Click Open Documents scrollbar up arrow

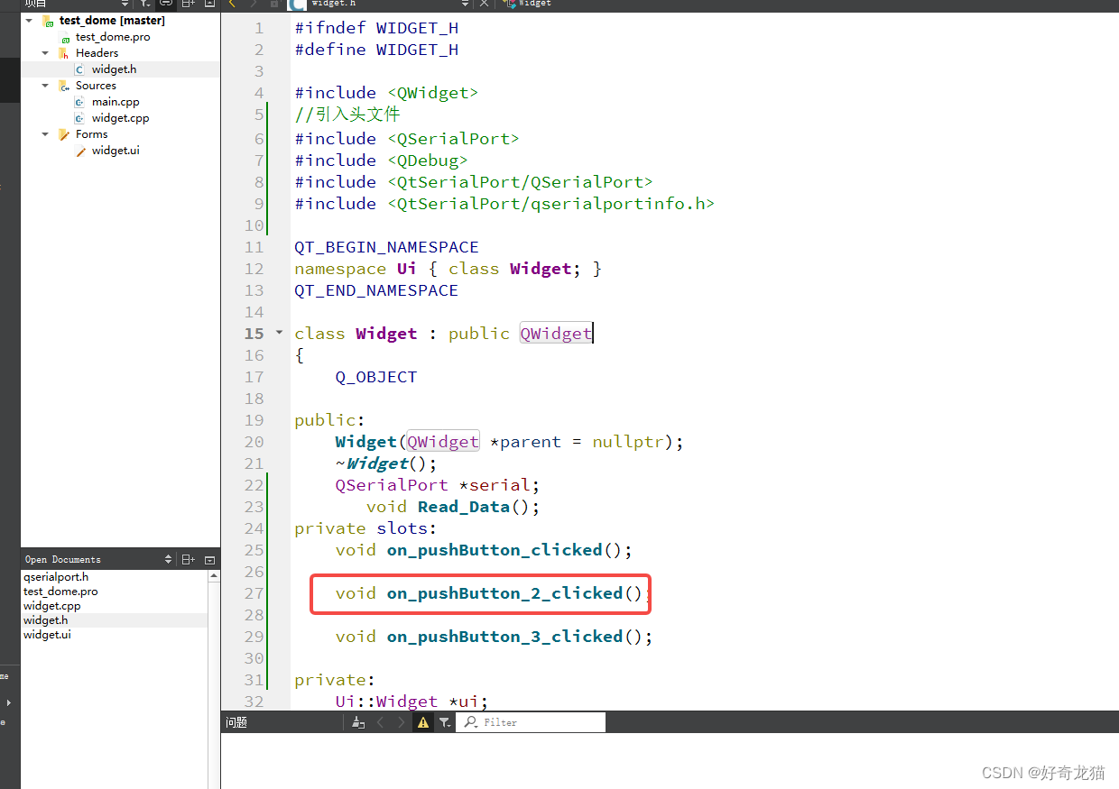coord(213,574)
